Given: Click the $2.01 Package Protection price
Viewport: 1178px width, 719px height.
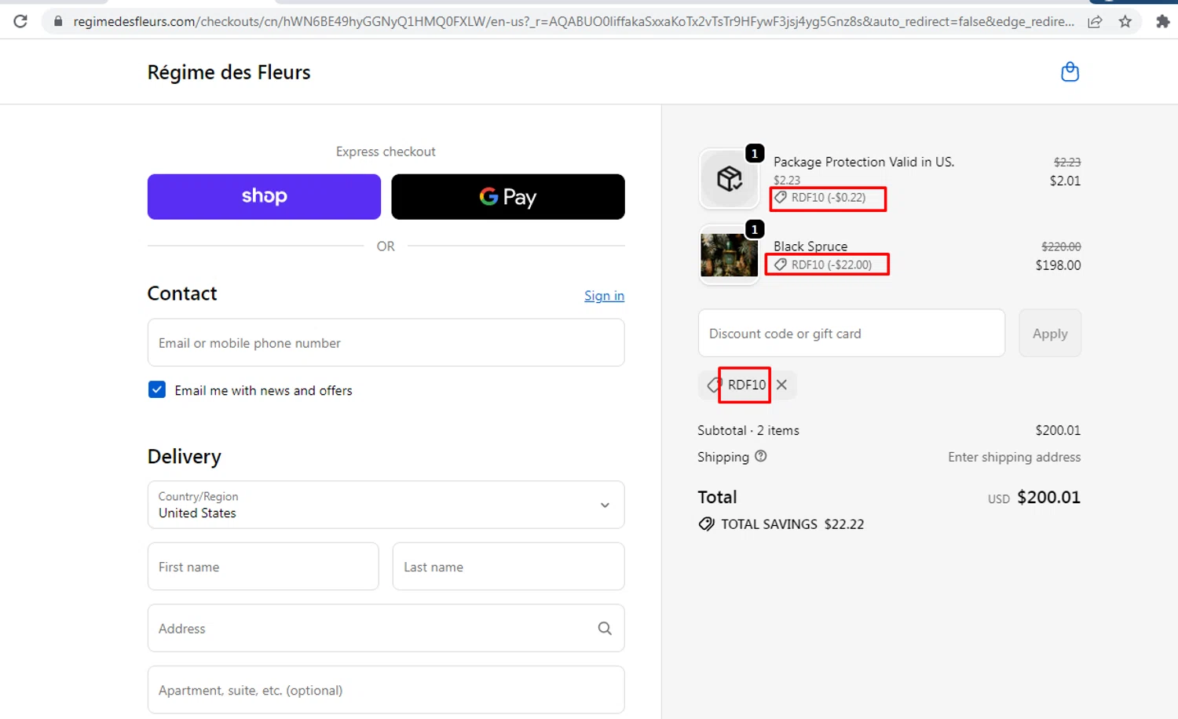Looking at the screenshot, I should [1065, 181].
